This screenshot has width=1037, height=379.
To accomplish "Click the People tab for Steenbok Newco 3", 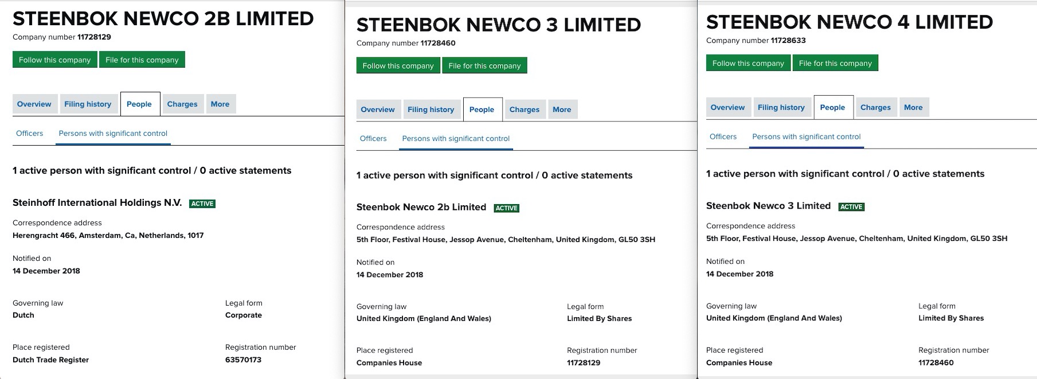I will [x=482, y=109].
